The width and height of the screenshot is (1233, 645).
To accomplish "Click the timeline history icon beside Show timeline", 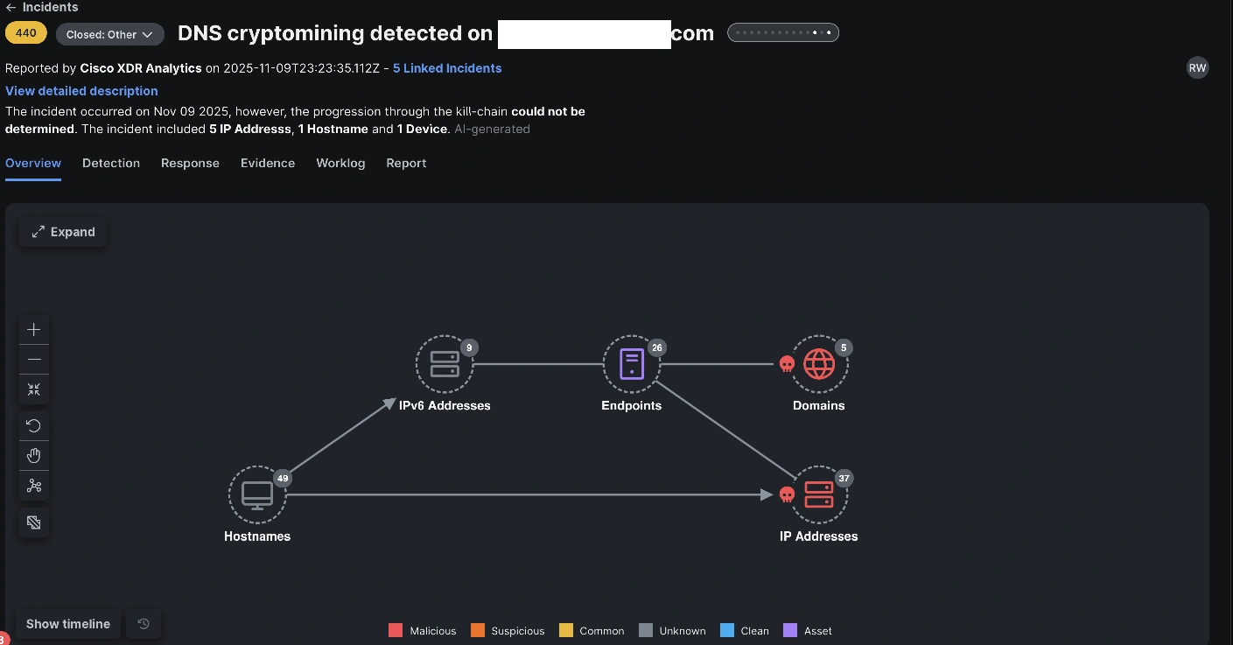I will tap(143, 623).
